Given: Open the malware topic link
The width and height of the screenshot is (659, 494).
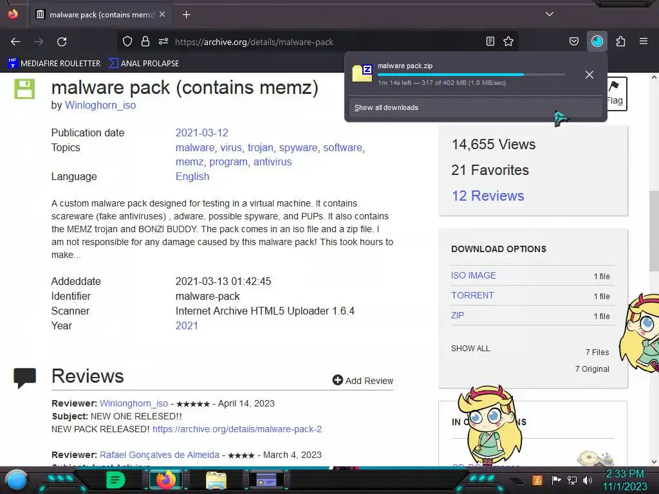Looking at the screenshot, I should pyautogui.click(x=195, y=148).
